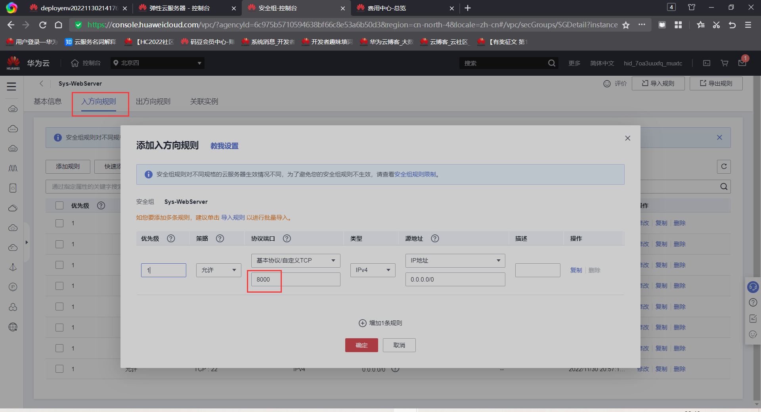This screenshot has height=412, width=761.
Task: Check the second rule row checkbox
Action: [x=59, y=244]
